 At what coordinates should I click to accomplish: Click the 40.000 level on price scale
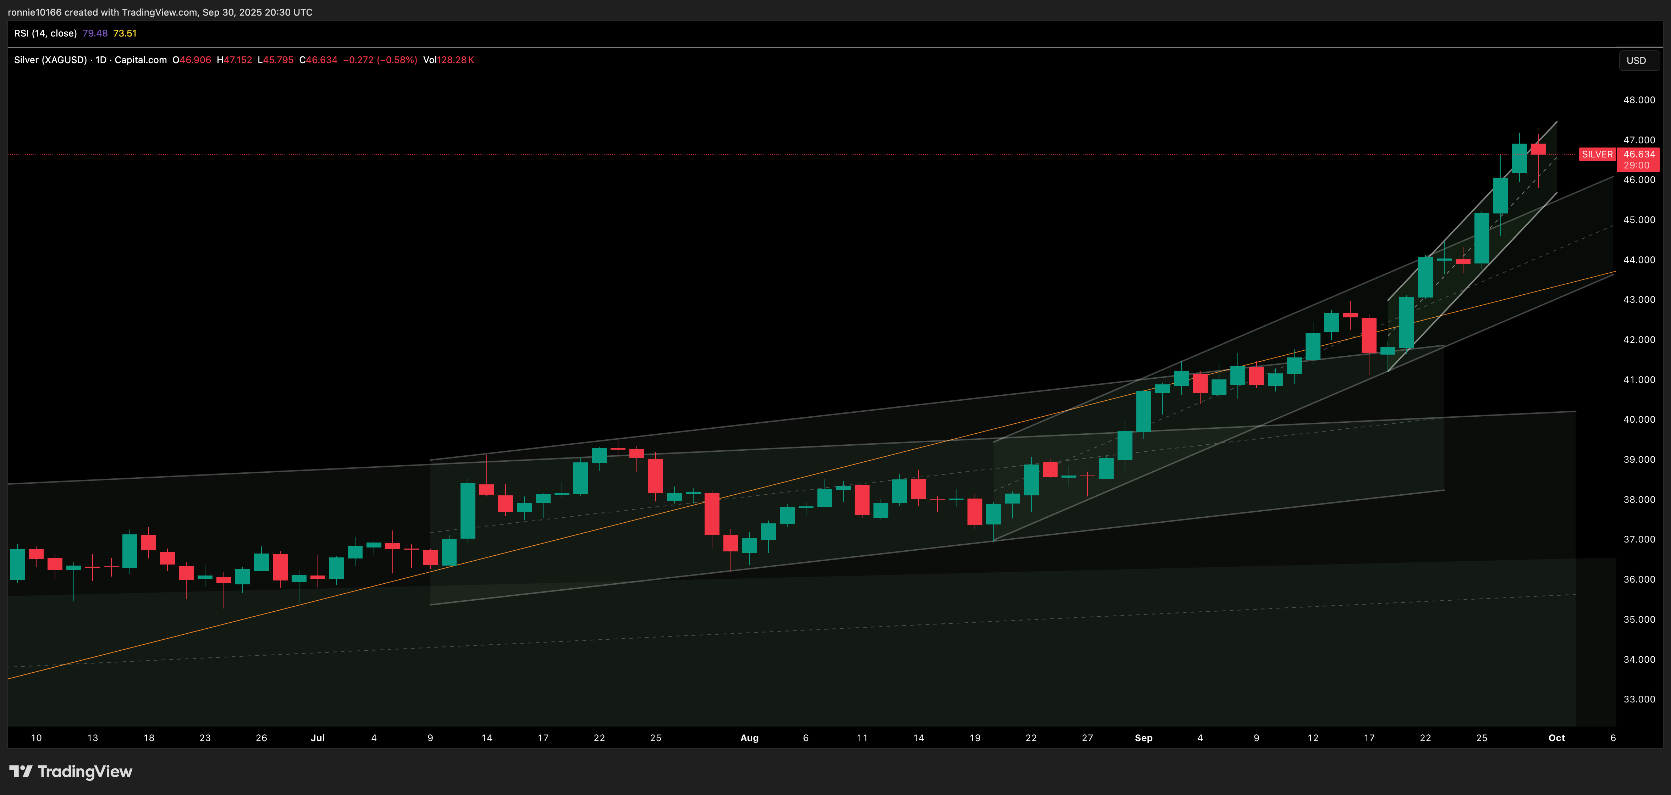[x=1639, y=419]
